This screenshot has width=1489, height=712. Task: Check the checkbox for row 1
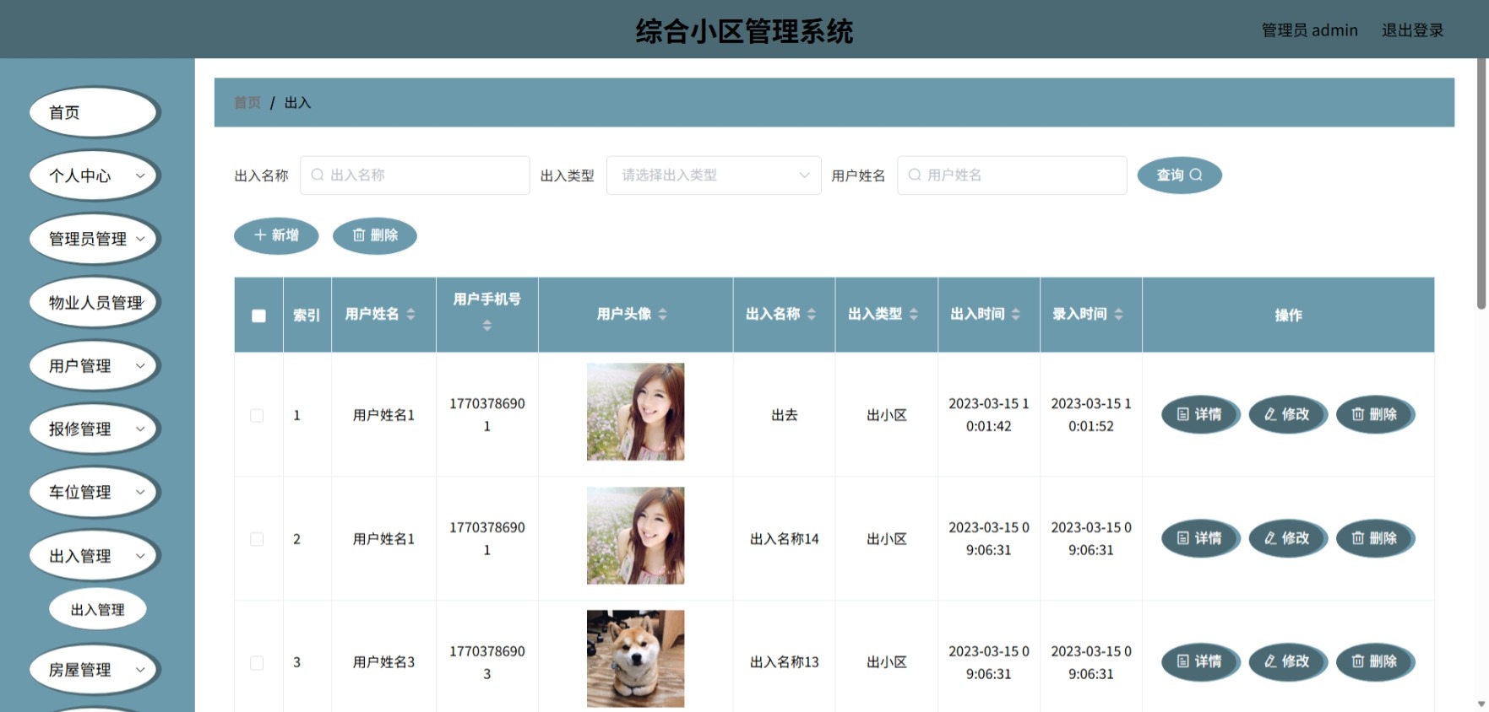click(x=257, y=415)
